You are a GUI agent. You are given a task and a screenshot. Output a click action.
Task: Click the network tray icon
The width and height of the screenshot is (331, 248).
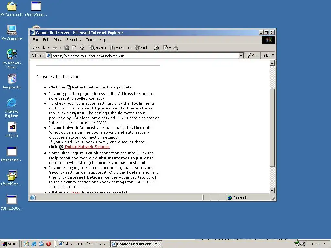304,244
